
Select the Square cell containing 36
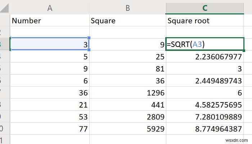coord(127,80)
